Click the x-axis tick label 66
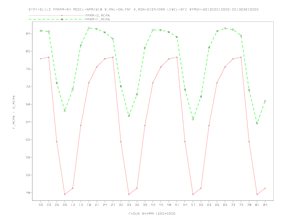 217,205
